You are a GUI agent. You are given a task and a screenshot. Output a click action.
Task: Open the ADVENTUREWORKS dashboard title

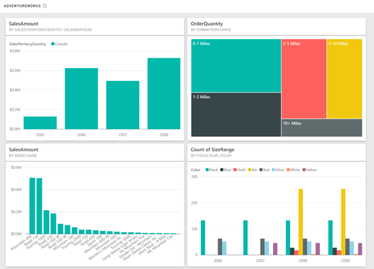click(x=22, y=6)
